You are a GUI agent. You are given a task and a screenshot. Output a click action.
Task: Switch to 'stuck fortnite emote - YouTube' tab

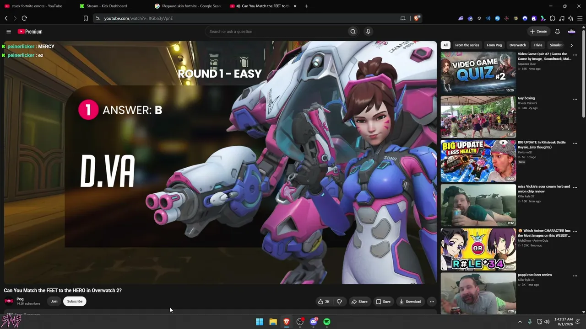tap(38, 6)
